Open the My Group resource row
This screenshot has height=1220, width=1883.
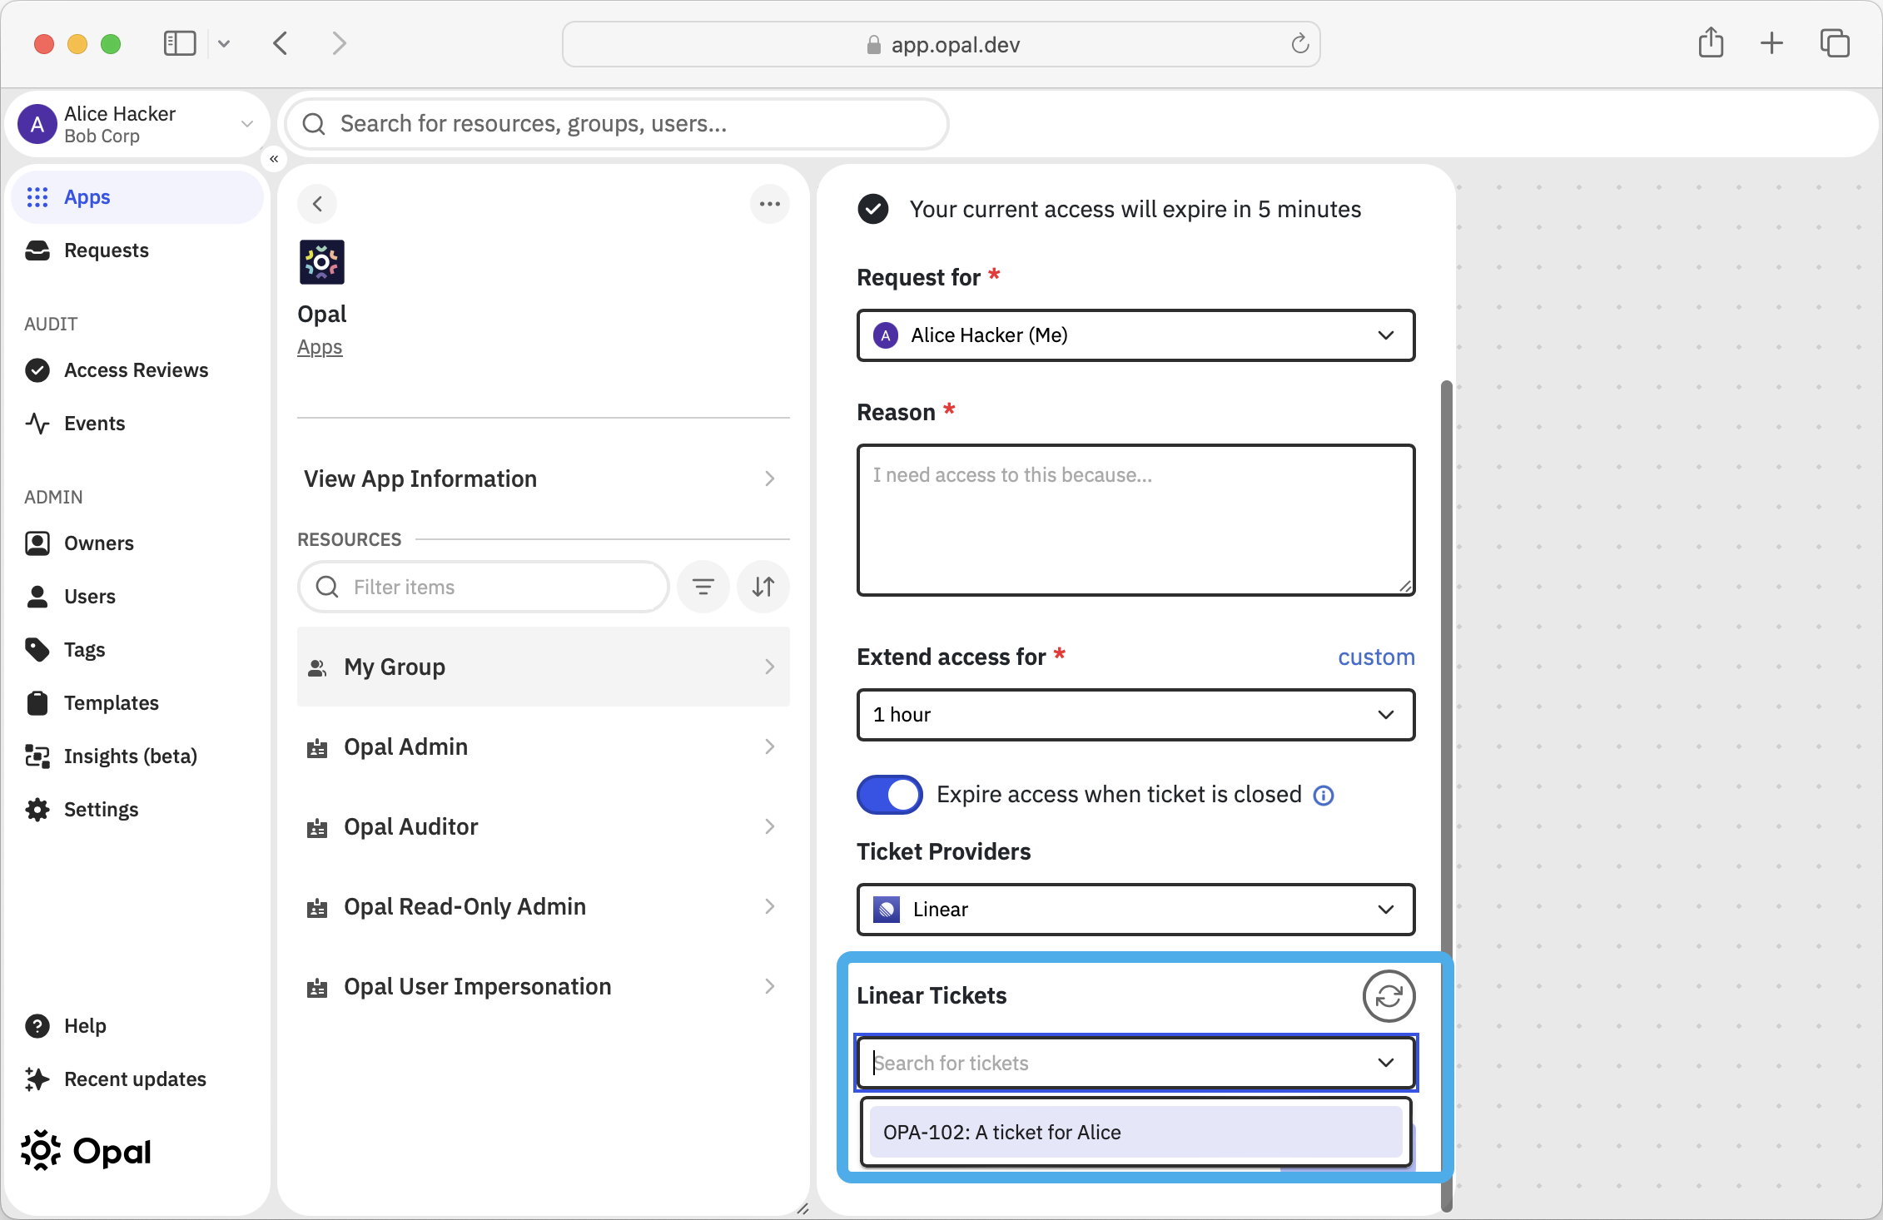(543, 667)
